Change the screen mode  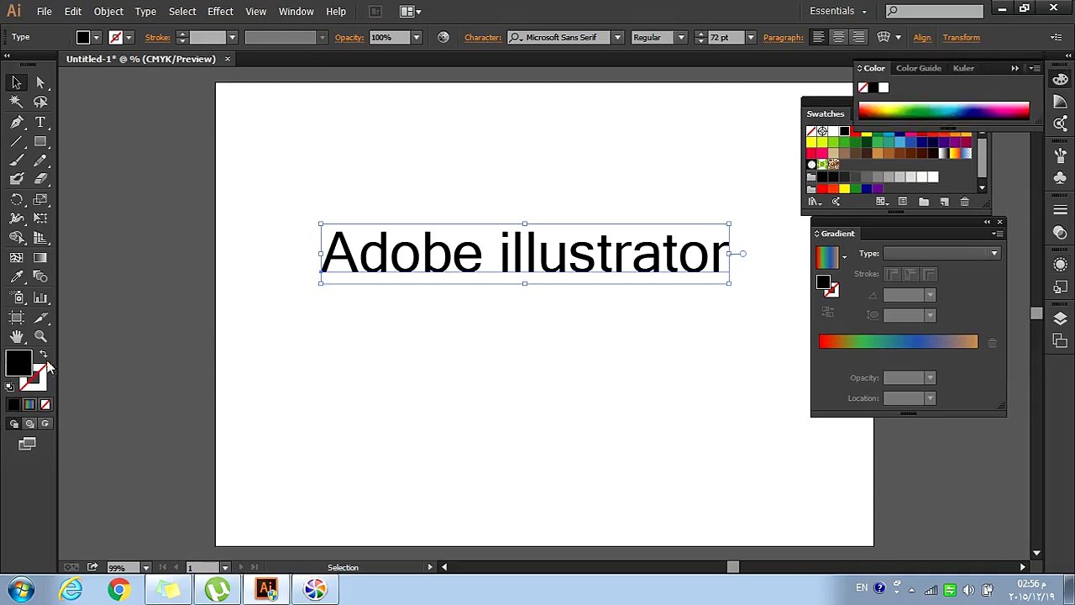[27, 444]
